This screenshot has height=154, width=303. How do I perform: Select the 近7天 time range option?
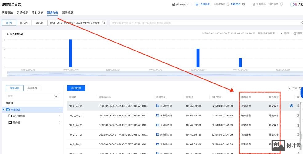[x=9, y=23]
